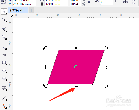The height and width of the screenshot is (110, 139).
Task: Click the parallelogram's top-right corner node
Action: click(x=104, y=50)
